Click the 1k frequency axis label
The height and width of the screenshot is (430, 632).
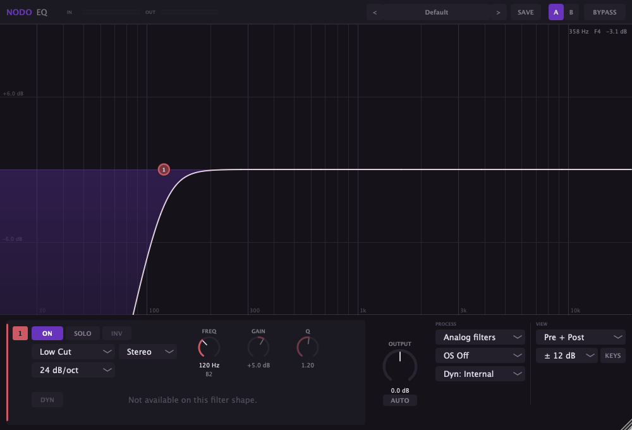pos(363,310)
